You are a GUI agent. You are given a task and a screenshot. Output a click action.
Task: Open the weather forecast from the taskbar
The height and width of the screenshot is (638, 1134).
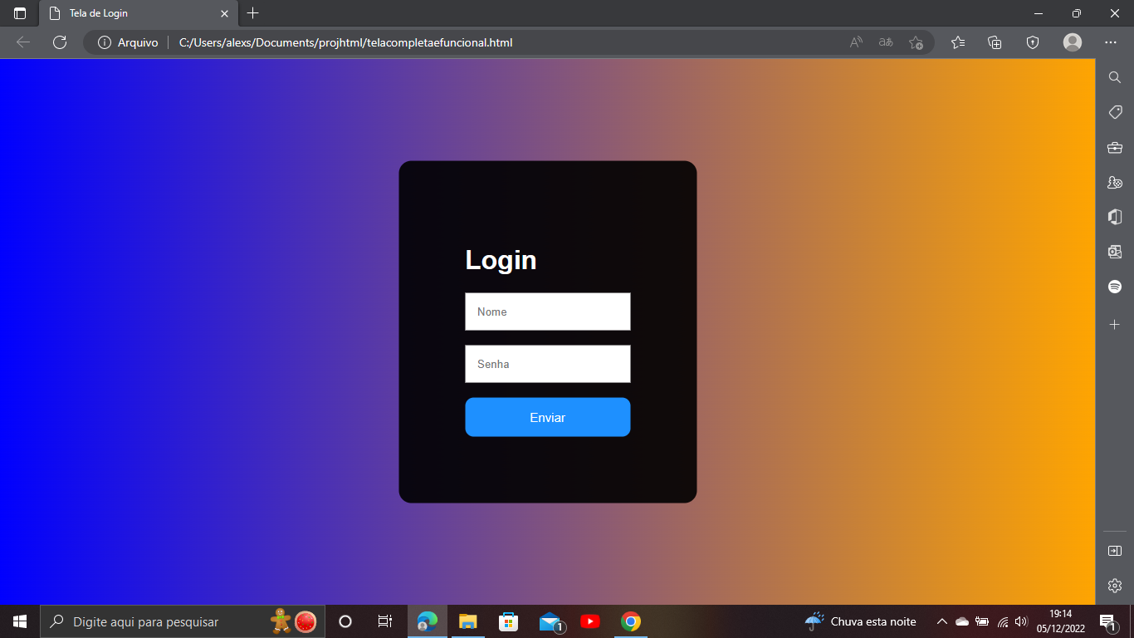coord(859,621)
